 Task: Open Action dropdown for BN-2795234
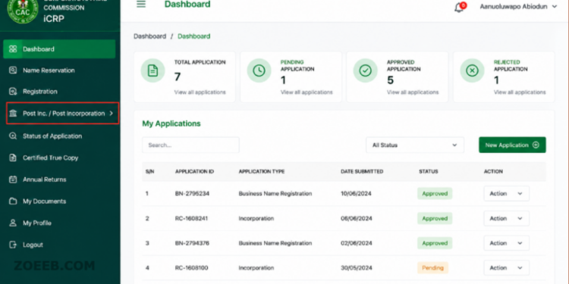point(506,193)
